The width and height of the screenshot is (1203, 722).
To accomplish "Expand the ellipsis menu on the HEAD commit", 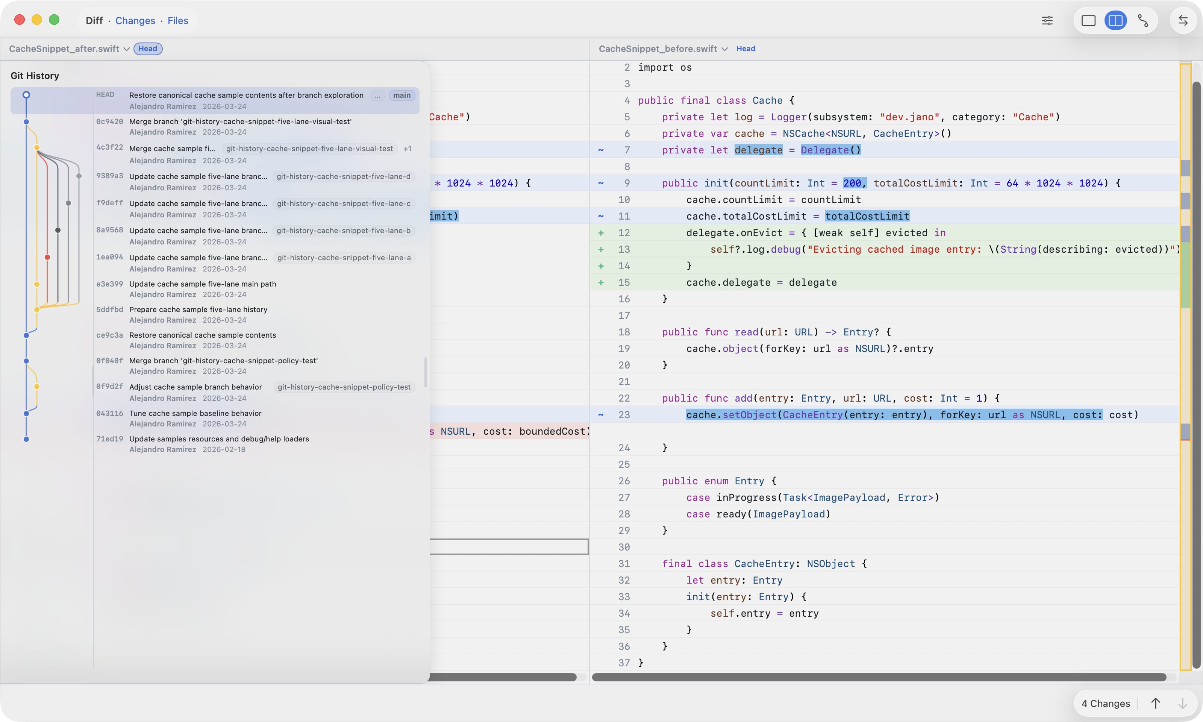I will pos(378,96).
